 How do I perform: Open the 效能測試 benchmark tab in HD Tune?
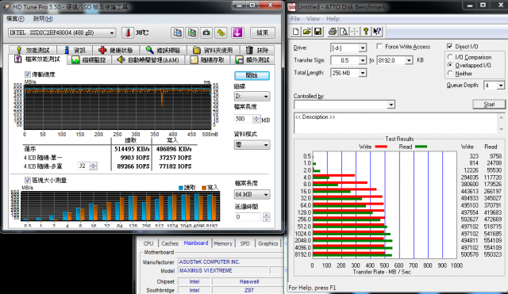(33, 50)
